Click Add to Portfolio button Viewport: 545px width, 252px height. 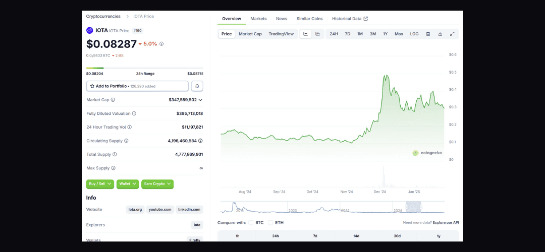click(x=137, y=86)
